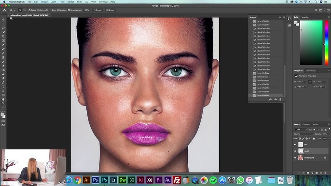This screenshot has height=186, width=331.
Task: Delete layer trash icon in Layers panel
Action: point(325,173)
